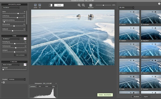The width and height of the screenshot is (161, 99).
Task: Select the Luminanz histogram tab
Action: (x=33, y=86)
